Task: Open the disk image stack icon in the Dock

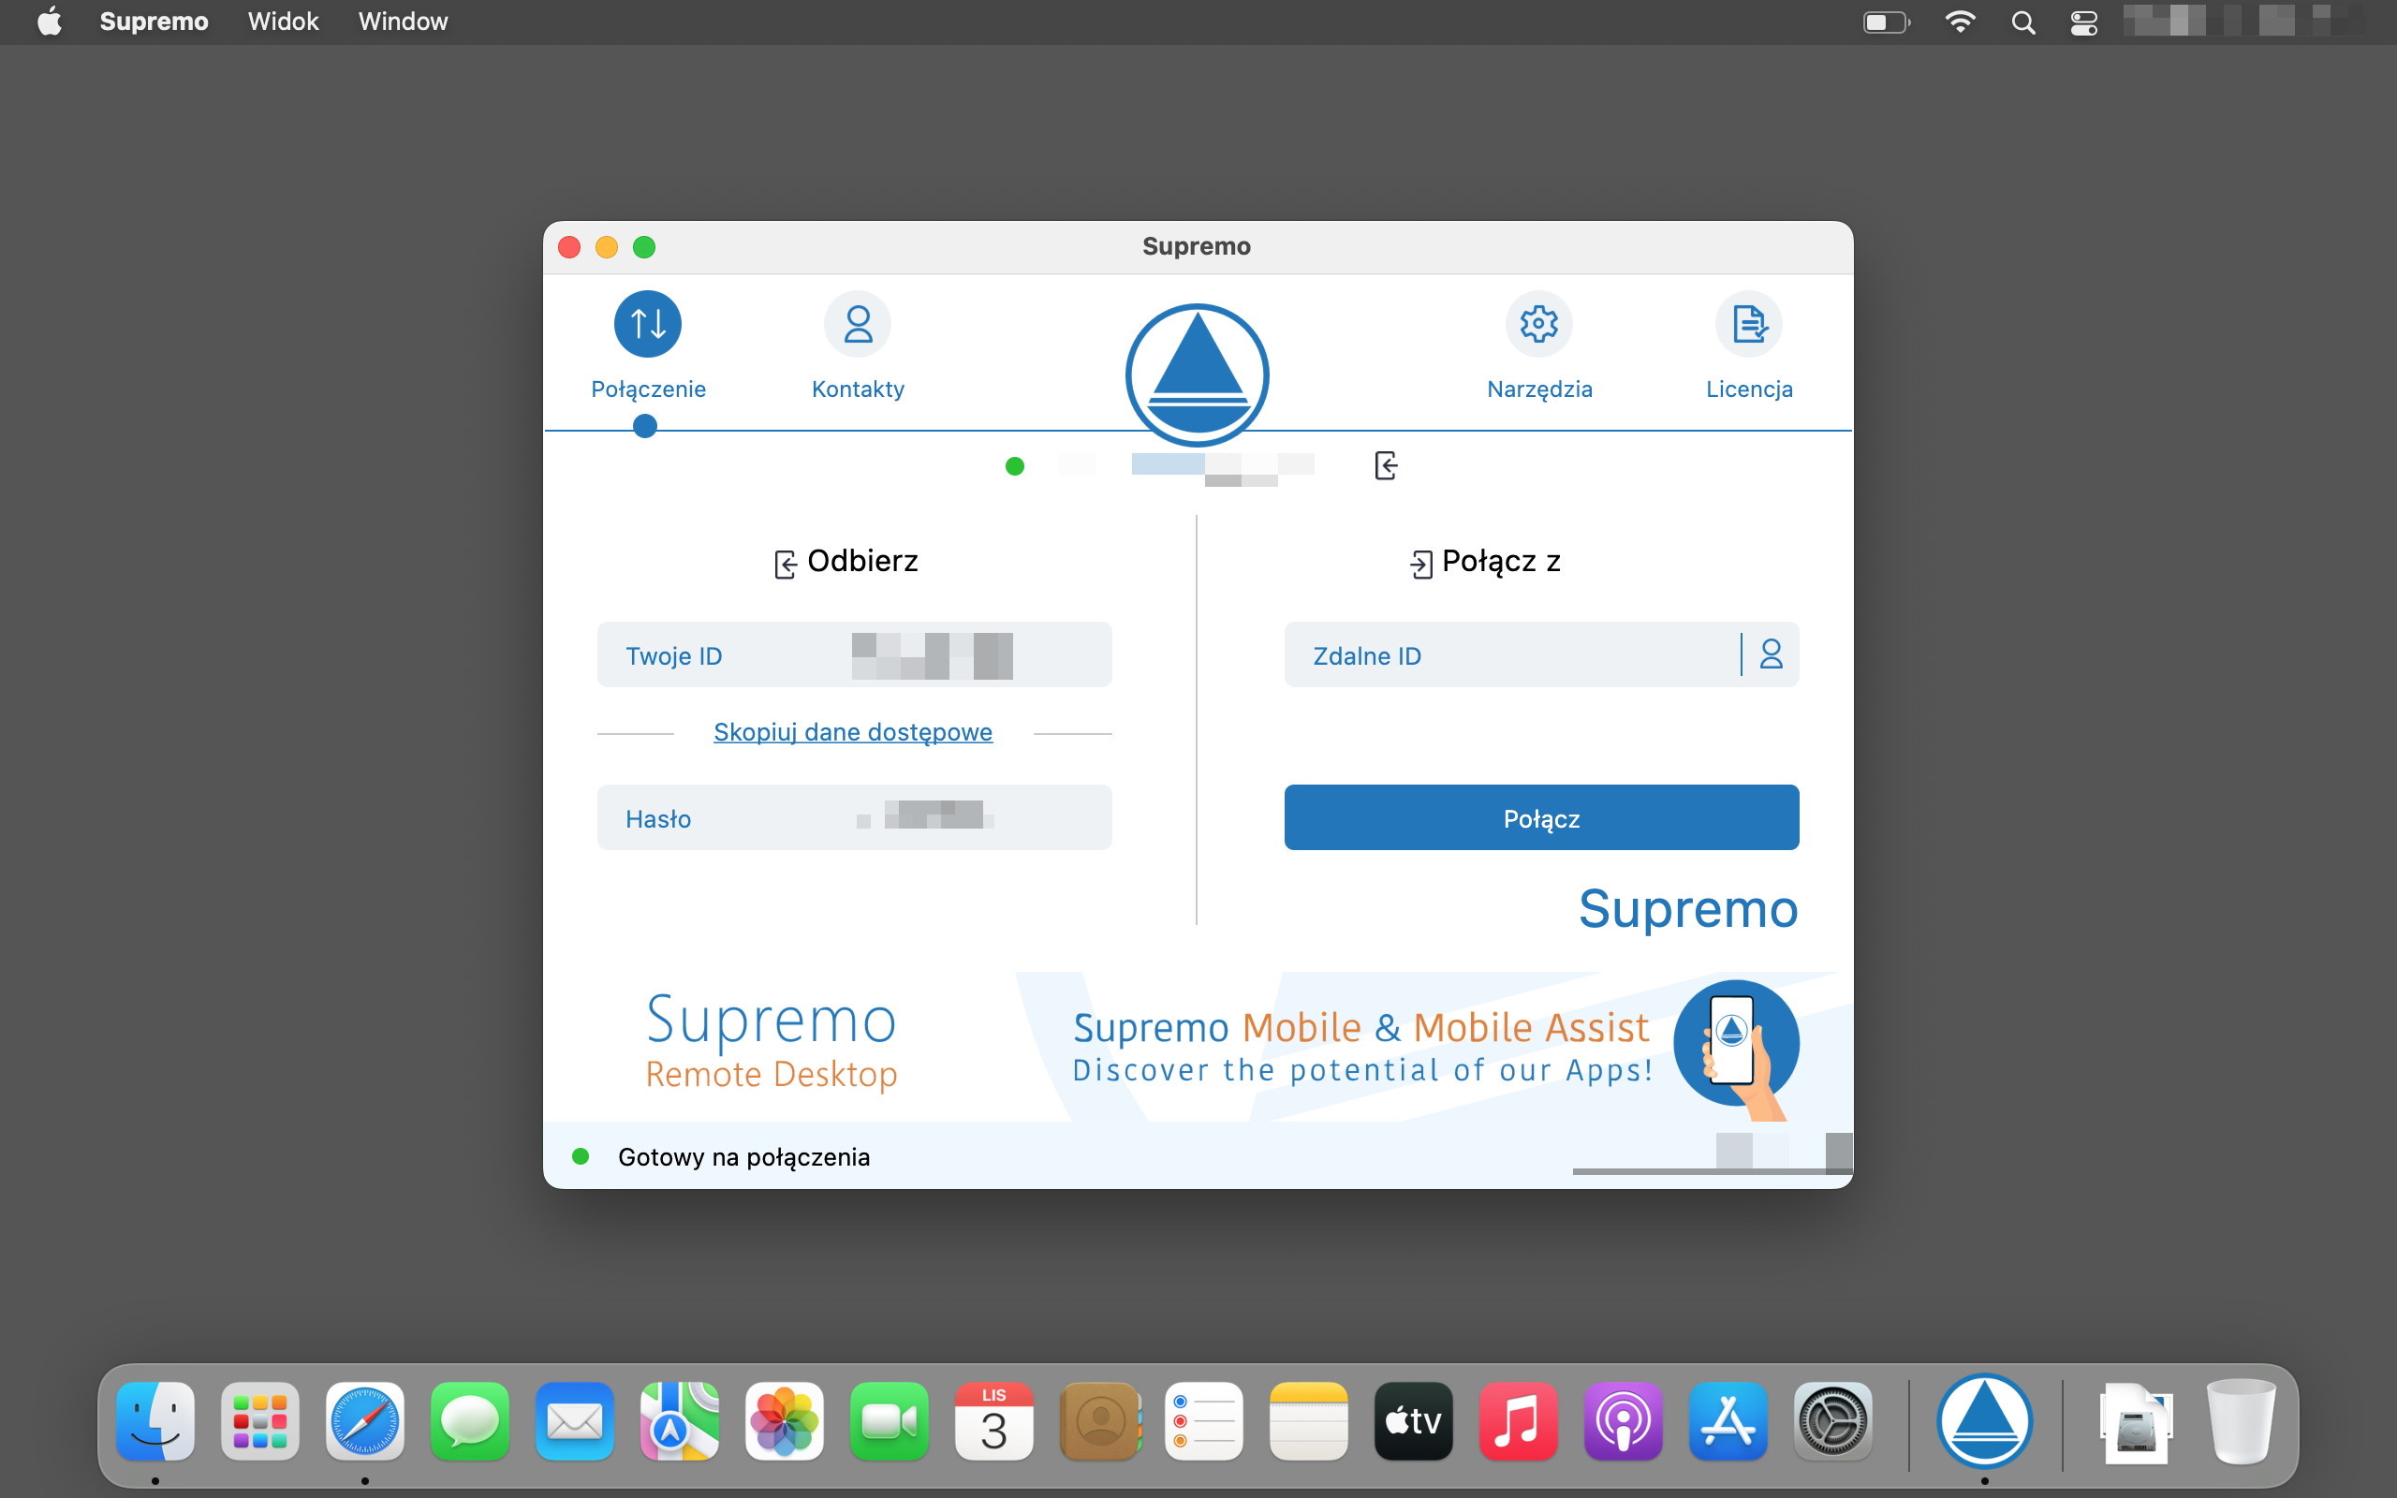Action: [x=2137, y=1422]
